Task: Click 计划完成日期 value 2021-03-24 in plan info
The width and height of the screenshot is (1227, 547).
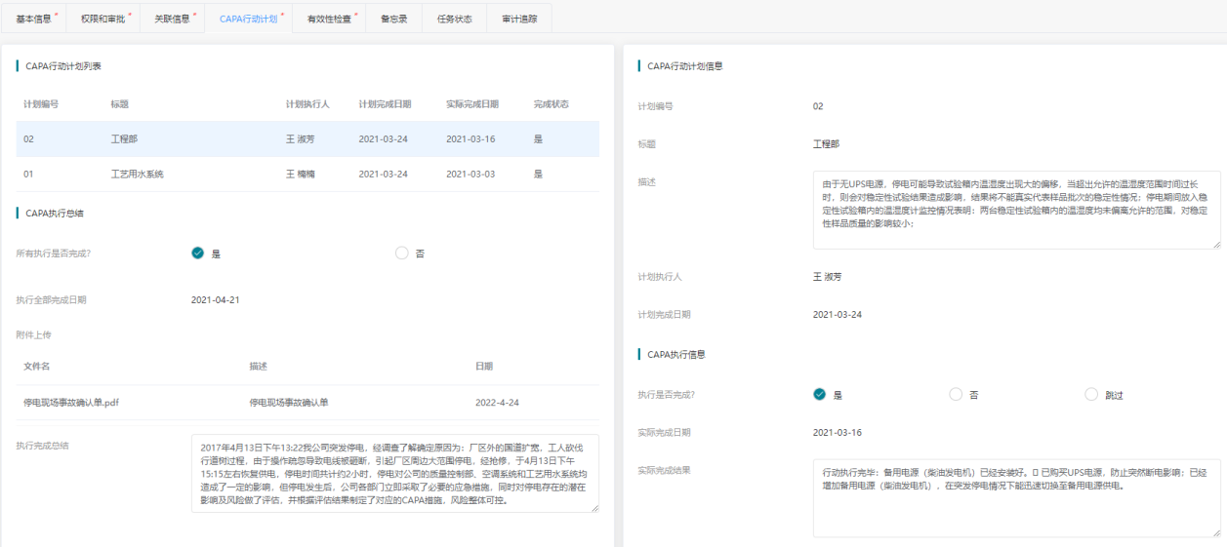Action: (x=838, y=315)
